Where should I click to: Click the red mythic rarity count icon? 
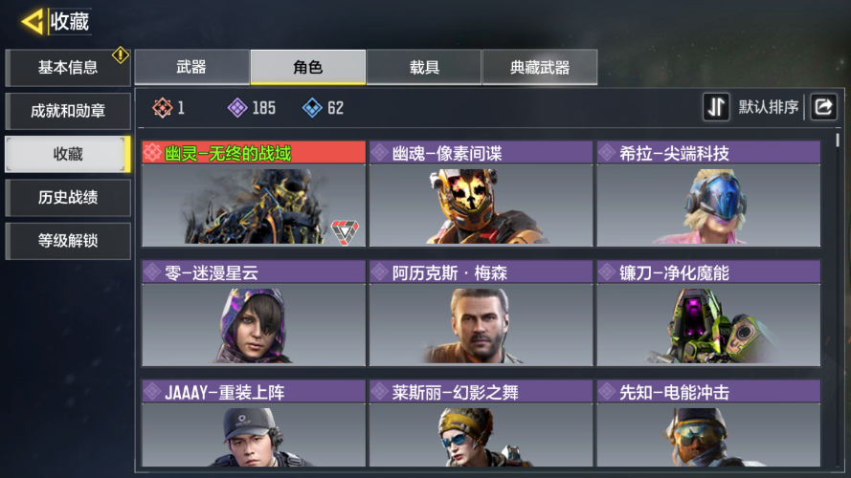163,108
